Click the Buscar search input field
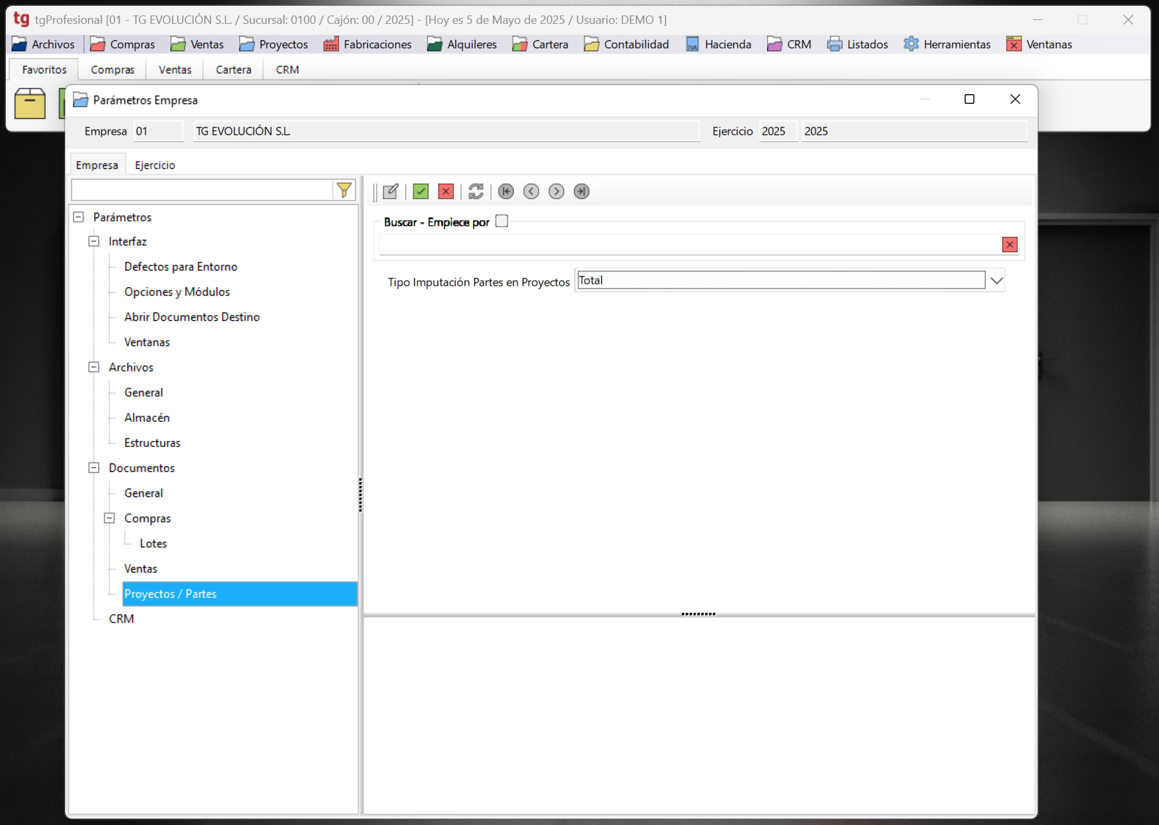This screenshot has height=825, width=1159. (x=690, y=244)
